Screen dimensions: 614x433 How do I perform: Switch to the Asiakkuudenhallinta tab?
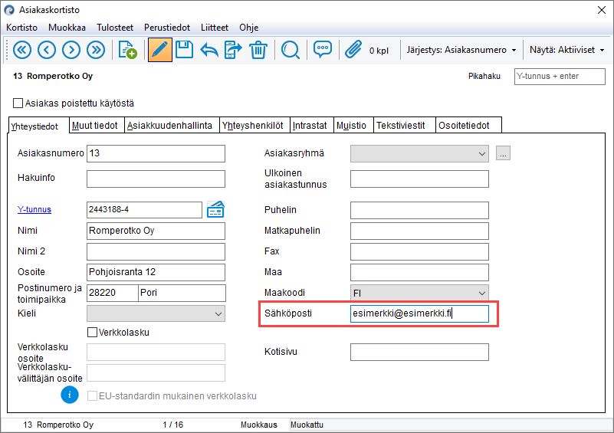point(172,125)
